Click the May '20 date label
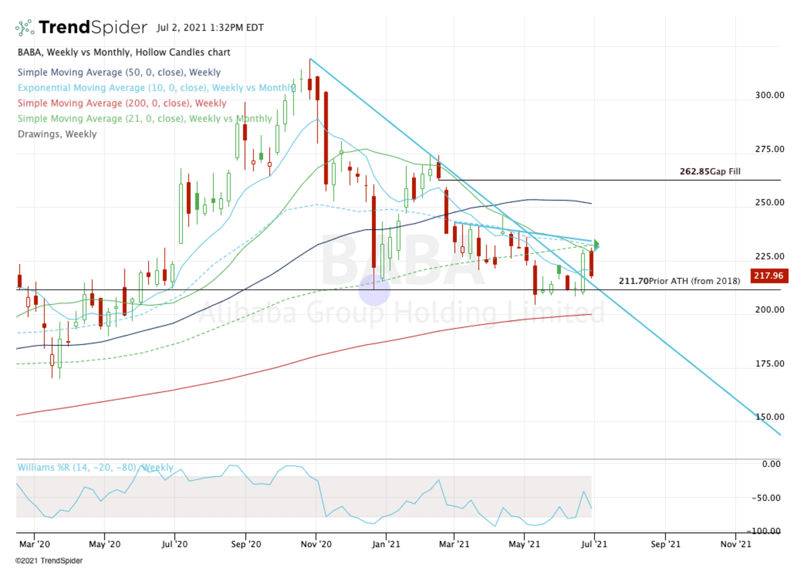 click(x=105, y=545)
